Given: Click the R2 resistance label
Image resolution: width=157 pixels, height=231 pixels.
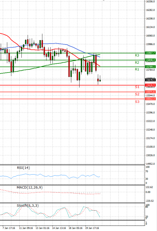Looking at the screenshot, I should coord(137,63).
